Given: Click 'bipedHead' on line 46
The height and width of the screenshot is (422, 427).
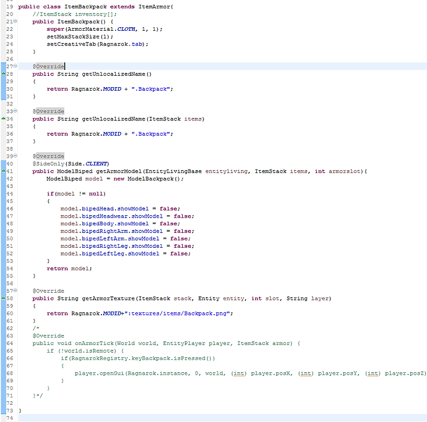Looking at the screenshot, I should pyautogui.click(x=97, y=209).
